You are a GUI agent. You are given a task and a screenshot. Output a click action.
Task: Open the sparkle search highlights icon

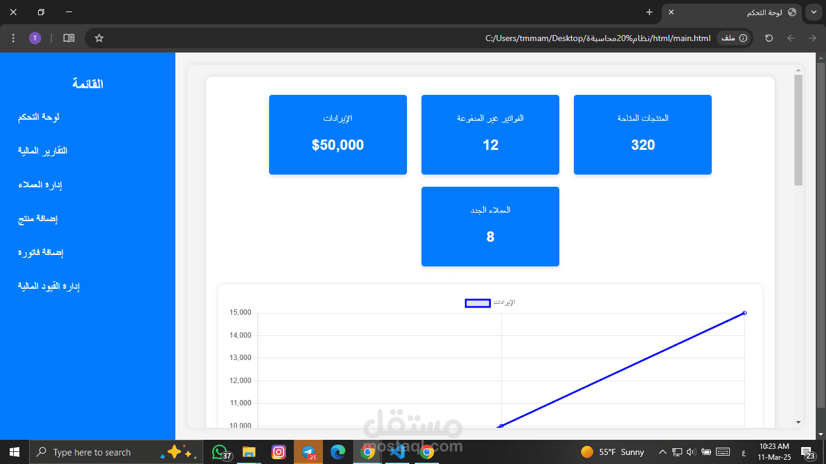coord(179,452)
